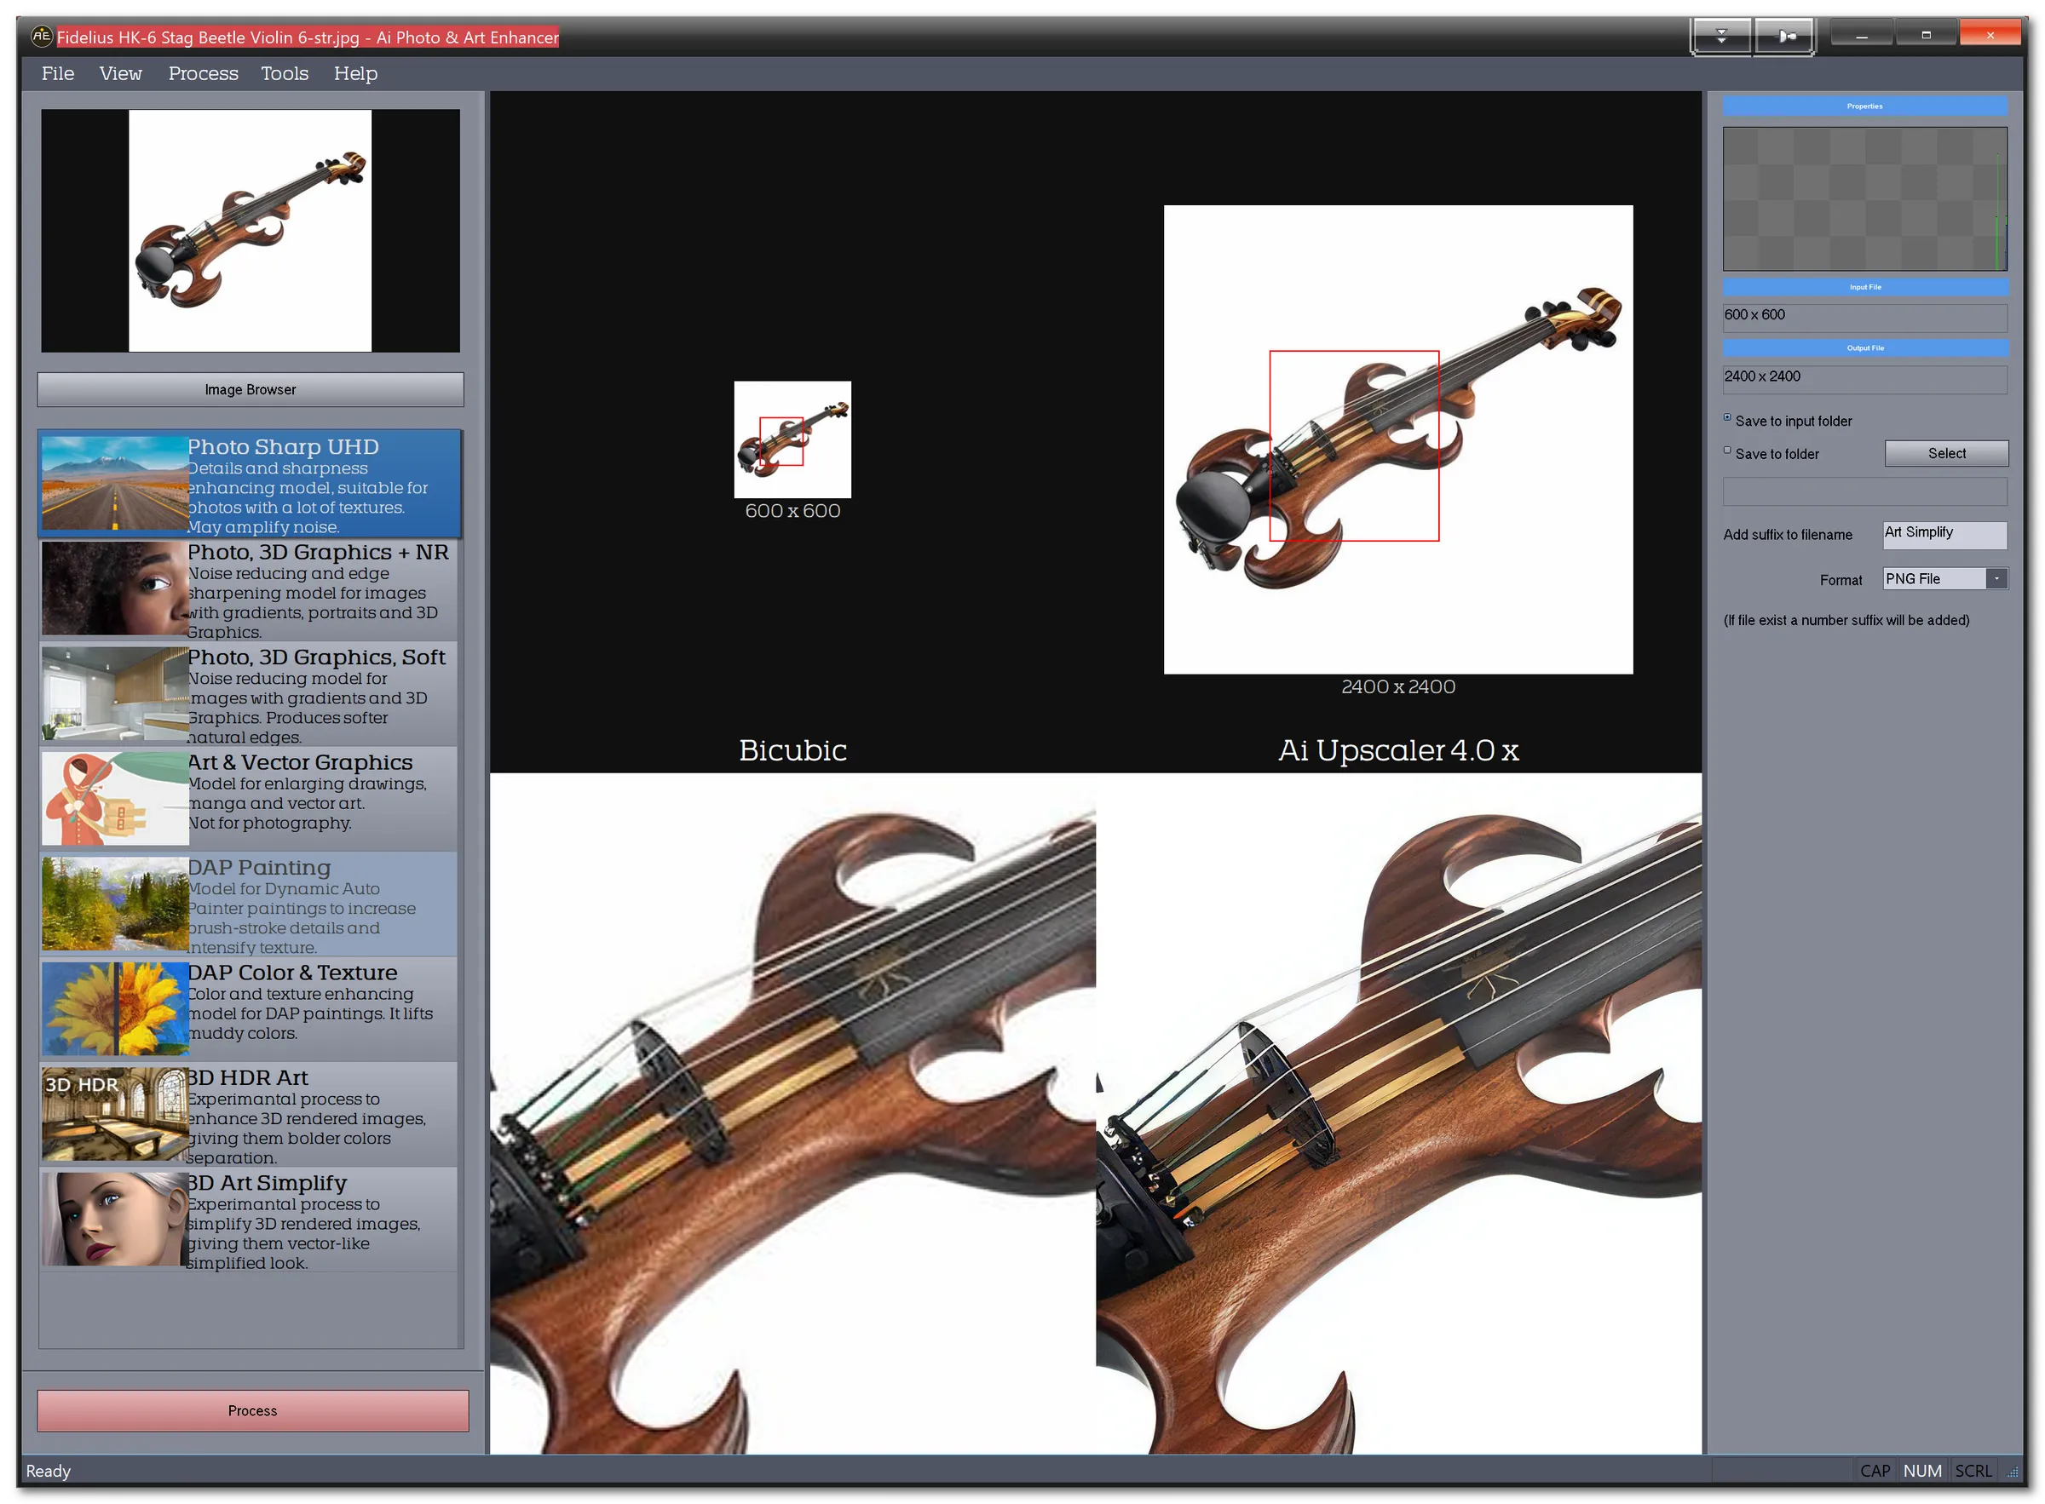
Task: Open the Image Browser
Action: pyautogui.click(x=249, y=390)
